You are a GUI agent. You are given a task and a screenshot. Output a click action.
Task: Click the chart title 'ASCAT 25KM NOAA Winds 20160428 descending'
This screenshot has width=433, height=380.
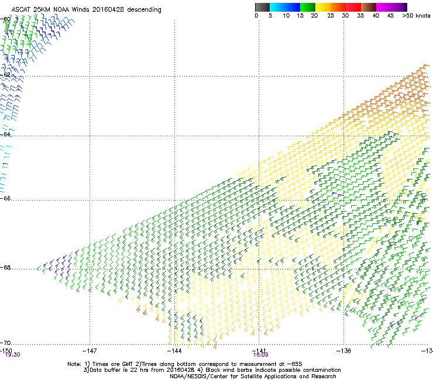[86, 10]
